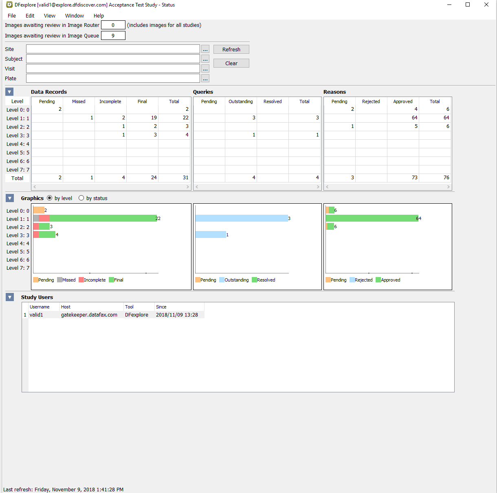Click the DFexplore app icon in title bar
The image size is (497, 493).
[9, 5]
